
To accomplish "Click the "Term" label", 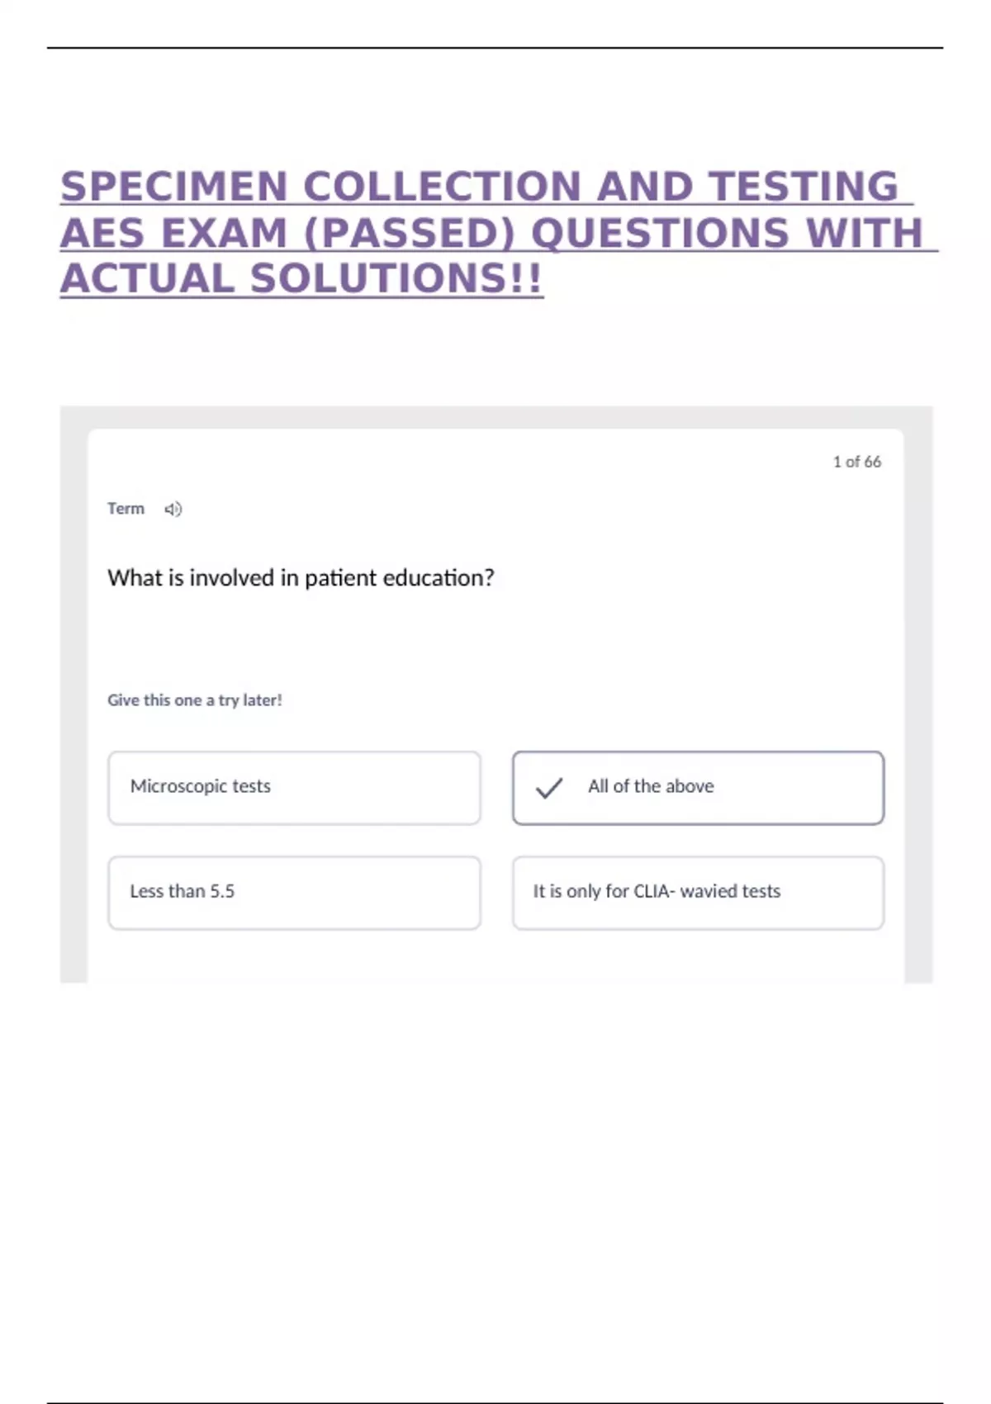I will coord(126,509).
